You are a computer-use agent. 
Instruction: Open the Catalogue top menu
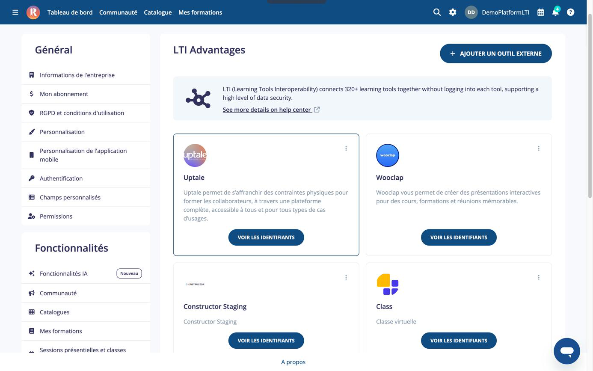point(158,12)
